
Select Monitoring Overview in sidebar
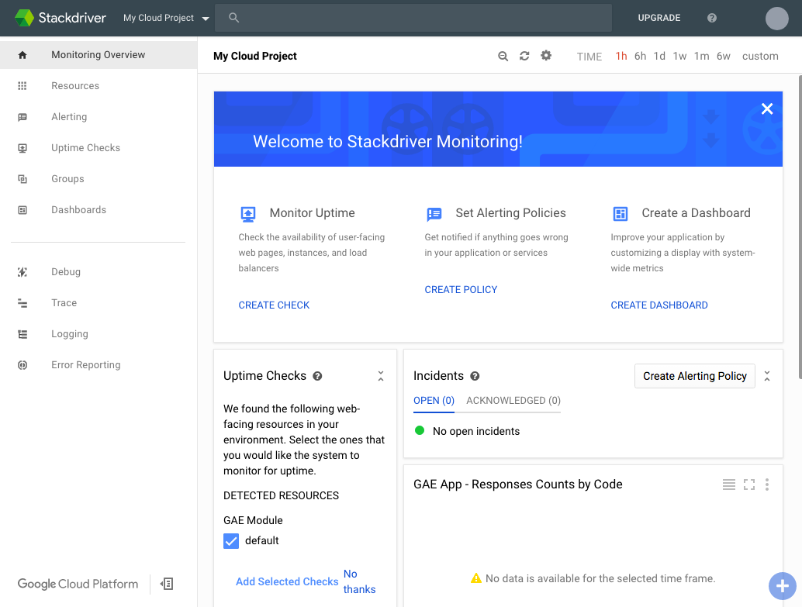click(x=99, y=55)
